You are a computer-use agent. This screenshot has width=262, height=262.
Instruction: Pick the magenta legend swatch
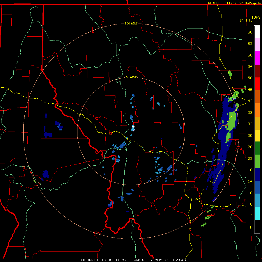257,58
